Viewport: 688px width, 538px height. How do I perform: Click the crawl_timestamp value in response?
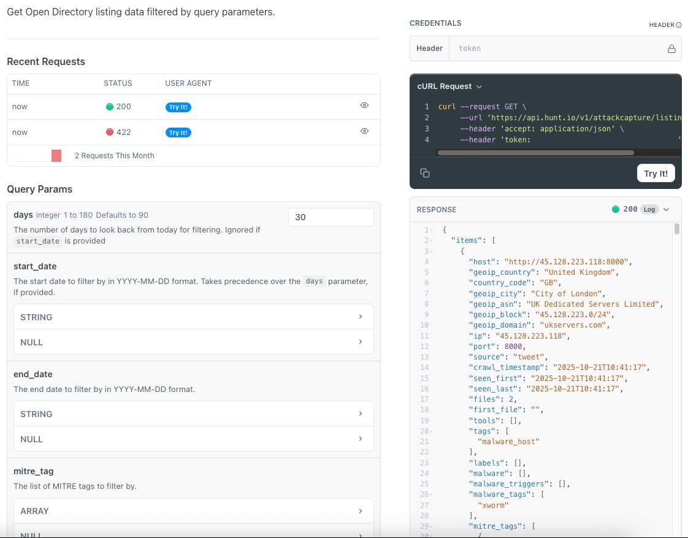pyautogui.click(x=601, y=367)
